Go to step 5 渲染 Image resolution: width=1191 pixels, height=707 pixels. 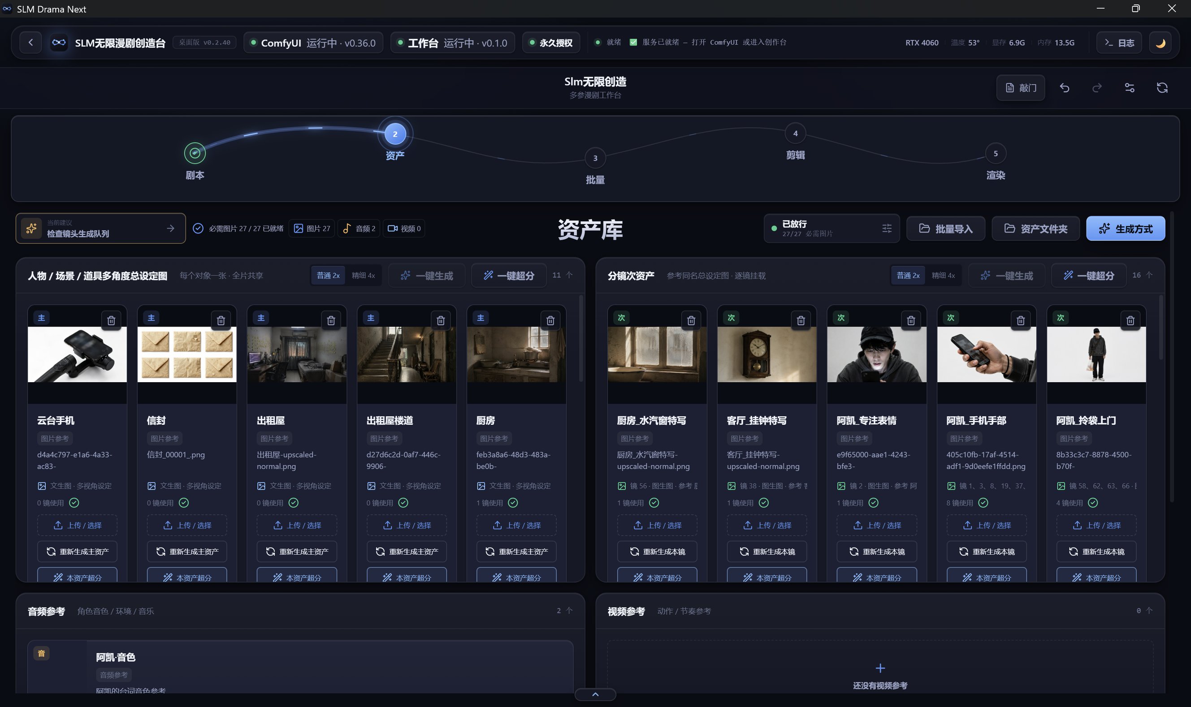point(995,153)
